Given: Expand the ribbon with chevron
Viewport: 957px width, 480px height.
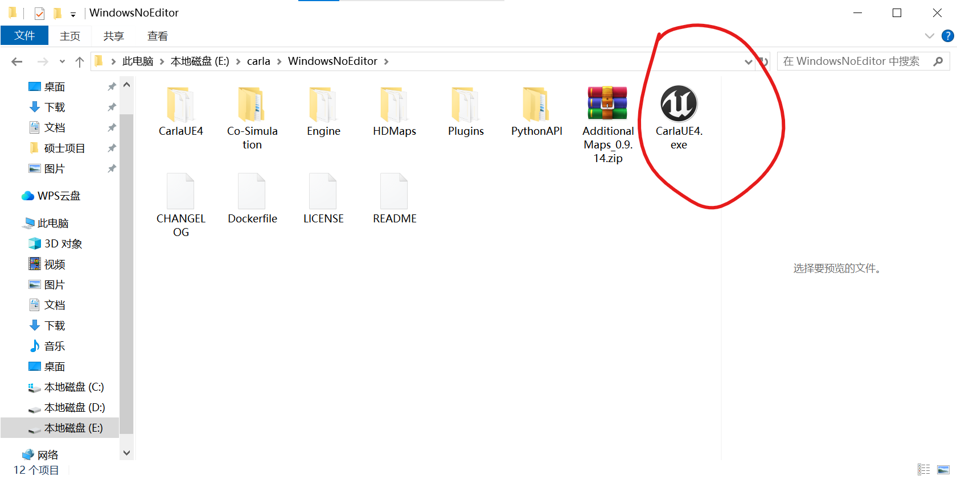Looking at the screenshot, I should coord(930,36).
